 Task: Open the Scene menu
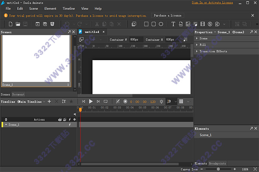tap(34, 9)
